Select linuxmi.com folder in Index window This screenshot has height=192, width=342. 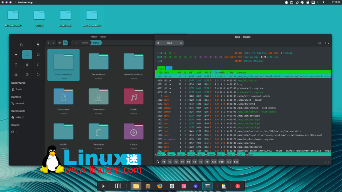point(98,65)
